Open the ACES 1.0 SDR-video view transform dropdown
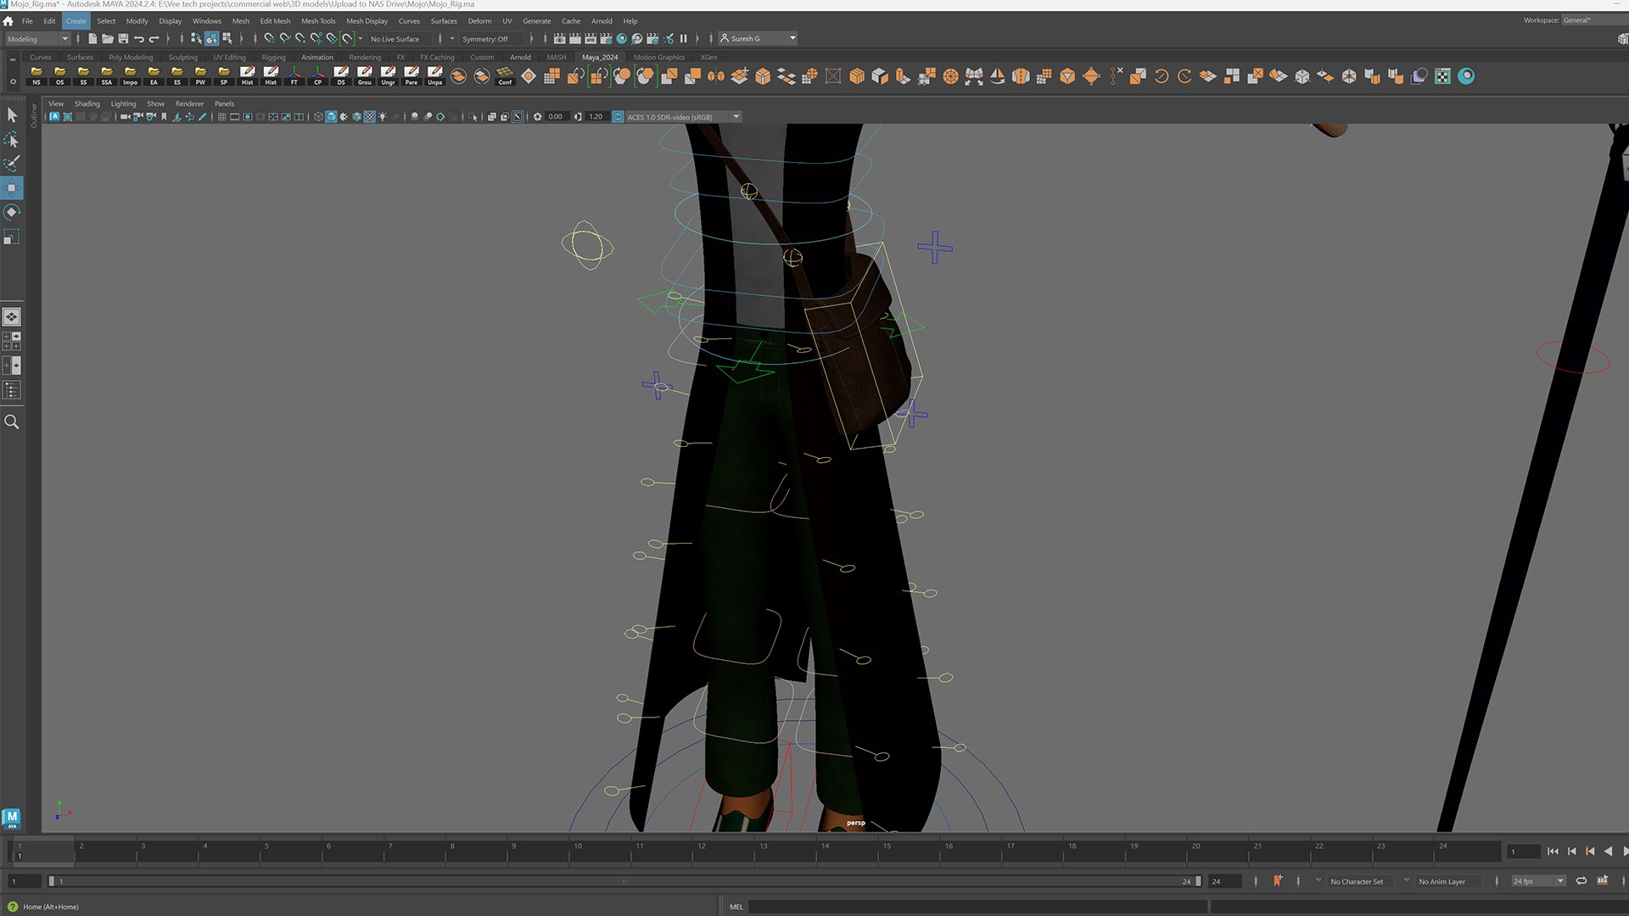The image size is (1629, 916). (x=683, y=117)
